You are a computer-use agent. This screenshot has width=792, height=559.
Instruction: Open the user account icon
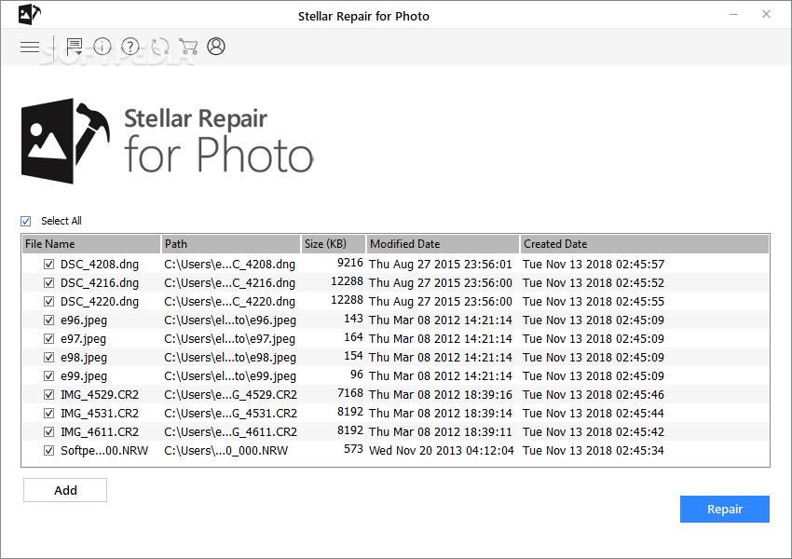216,46
